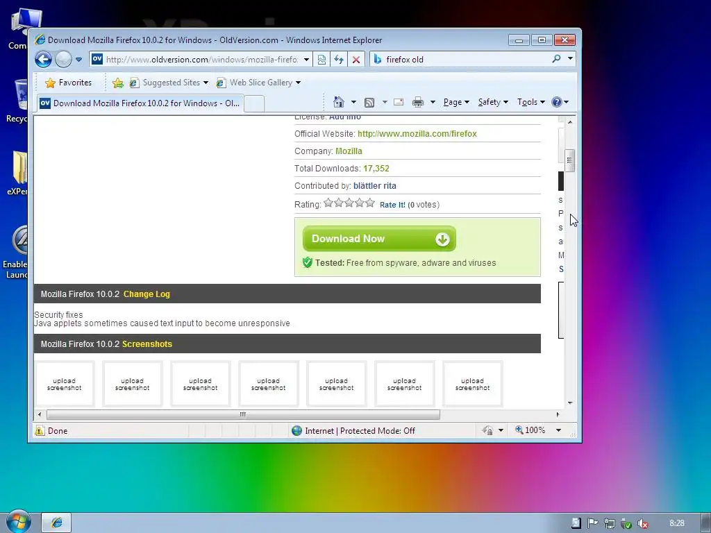
Task: Expand the address bar URL history dropdown
Action: point(306,60)
